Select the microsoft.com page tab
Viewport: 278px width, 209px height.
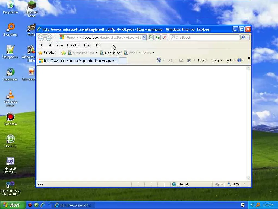[x=78, y=61]
